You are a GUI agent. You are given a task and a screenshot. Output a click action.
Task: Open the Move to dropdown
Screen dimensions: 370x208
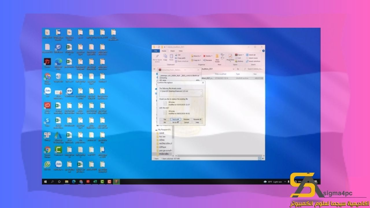tap(196, 56)
